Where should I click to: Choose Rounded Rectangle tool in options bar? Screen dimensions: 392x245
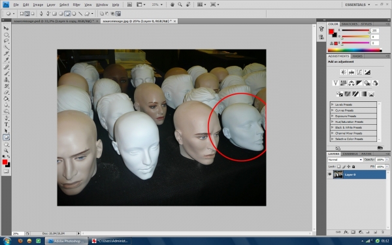point(61,14)
